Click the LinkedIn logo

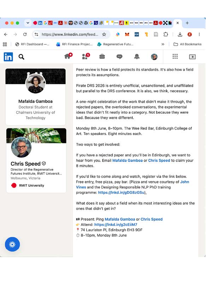tap(8, 57)
